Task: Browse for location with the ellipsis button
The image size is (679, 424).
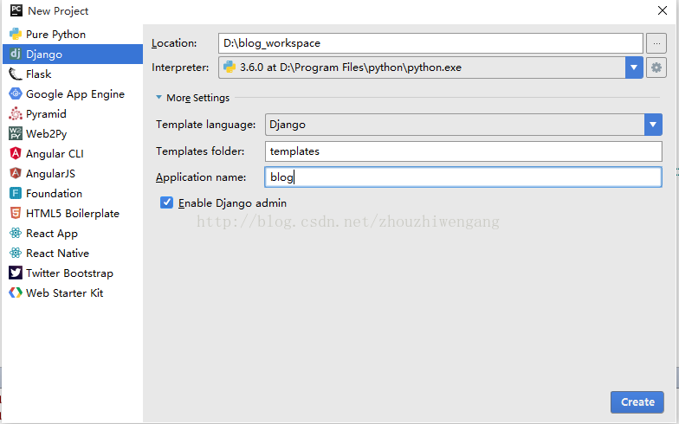Action: click(656, 43)
